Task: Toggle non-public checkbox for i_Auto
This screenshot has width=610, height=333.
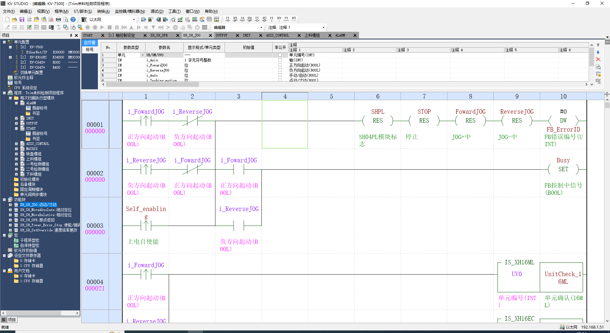Action: click(280, 75)
